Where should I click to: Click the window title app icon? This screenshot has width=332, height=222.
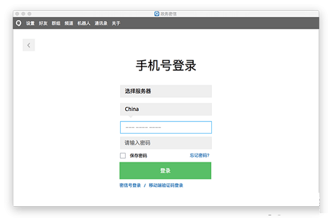pos(157,14)
